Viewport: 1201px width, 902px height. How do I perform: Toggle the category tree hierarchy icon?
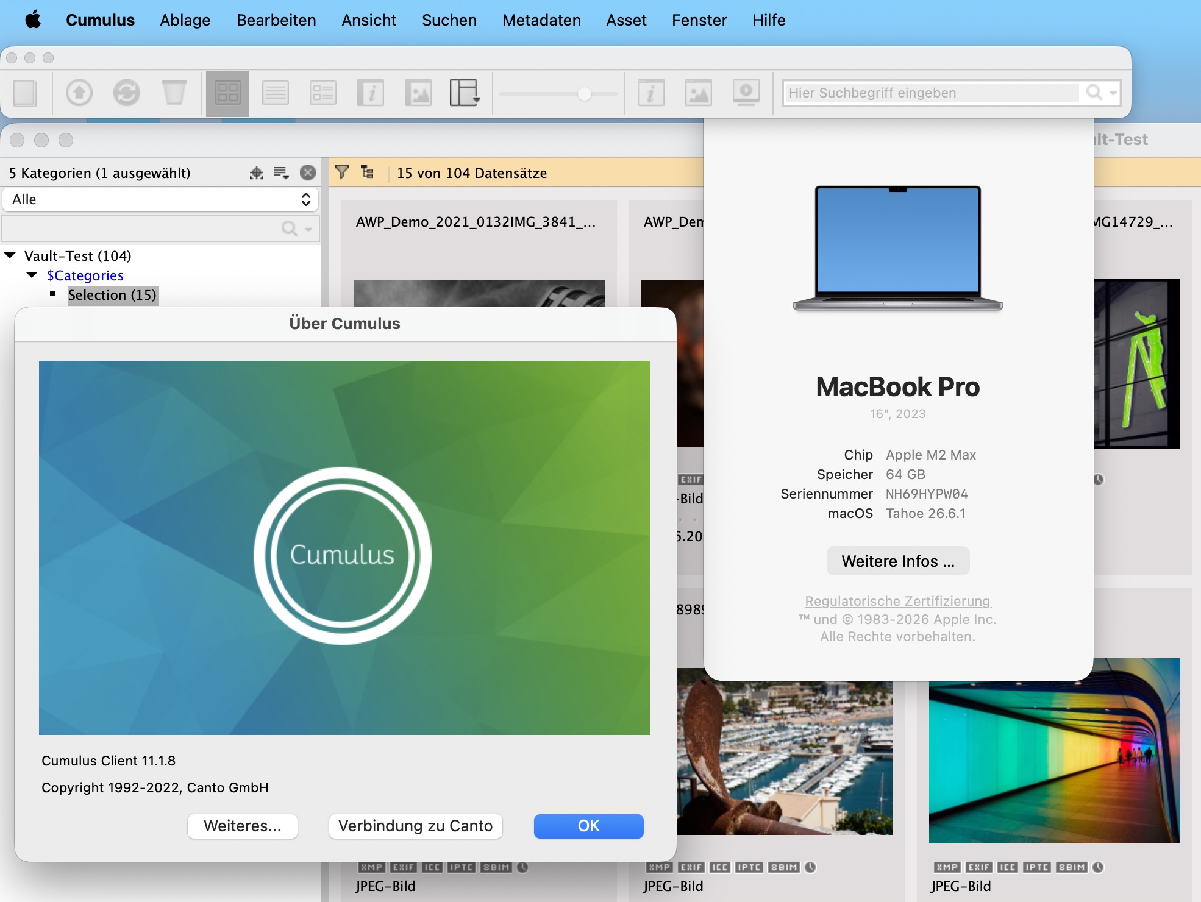[x=367, y=172]
